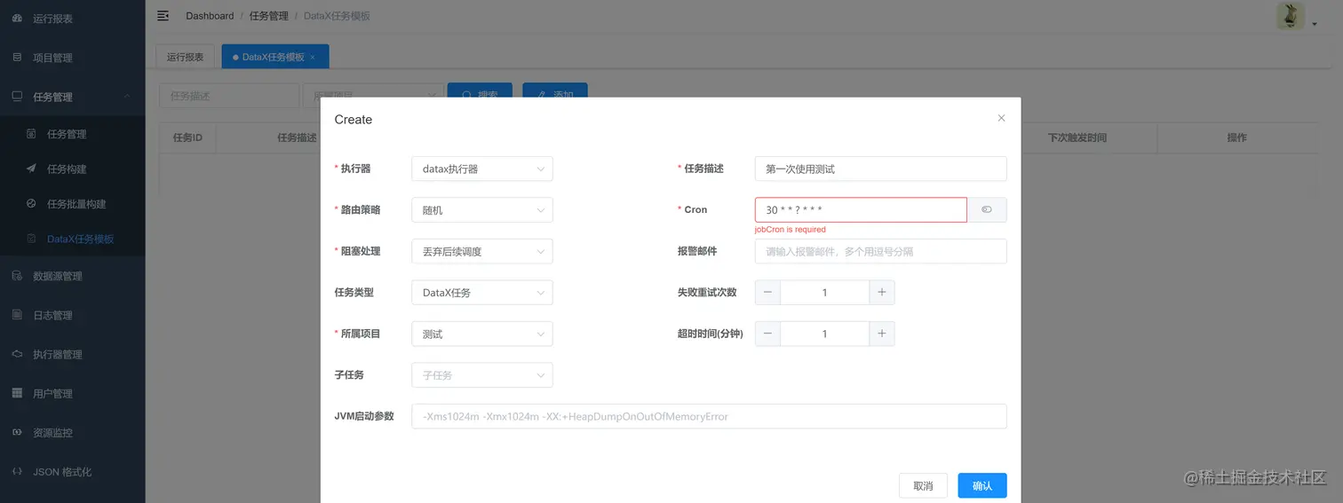Open 项目管理 in the sidebar

72,58
